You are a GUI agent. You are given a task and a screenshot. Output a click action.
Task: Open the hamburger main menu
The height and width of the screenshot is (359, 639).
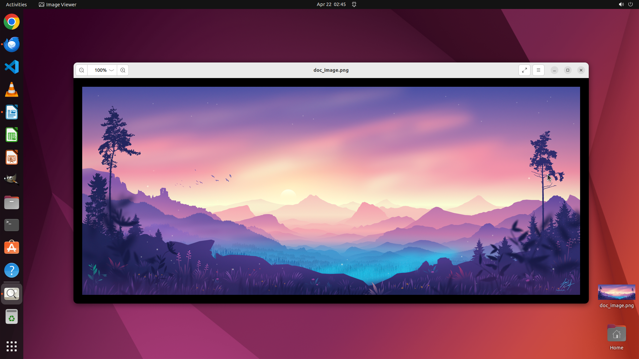[x=538, y=70]
